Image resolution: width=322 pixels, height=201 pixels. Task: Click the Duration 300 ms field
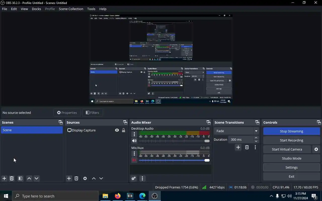(x=241, y=139)
